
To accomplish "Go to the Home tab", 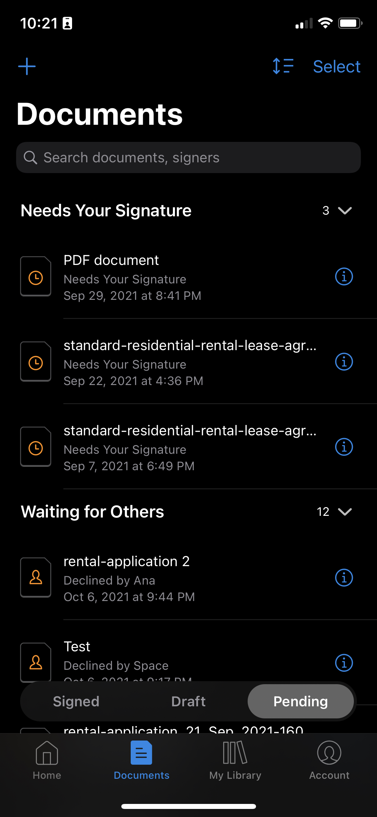I will coord(47,760).
